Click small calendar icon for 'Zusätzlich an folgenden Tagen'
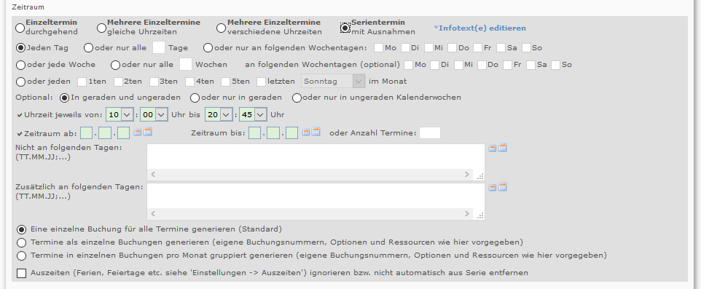Screen dimensions: 701x289 [492, 188]
